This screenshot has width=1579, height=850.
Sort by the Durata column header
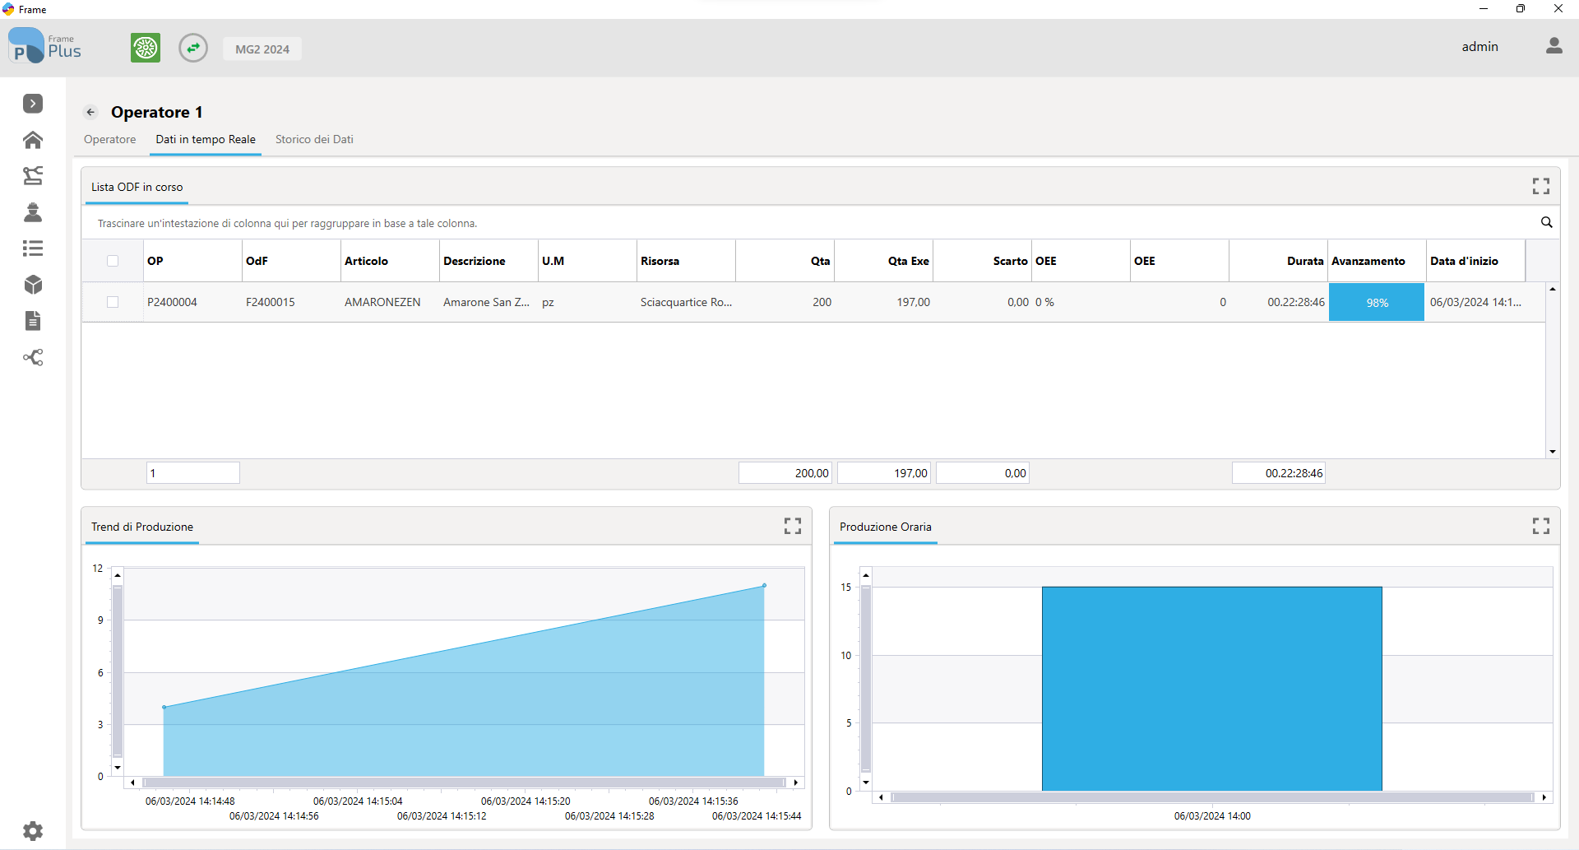click(x=1278, y=261)
